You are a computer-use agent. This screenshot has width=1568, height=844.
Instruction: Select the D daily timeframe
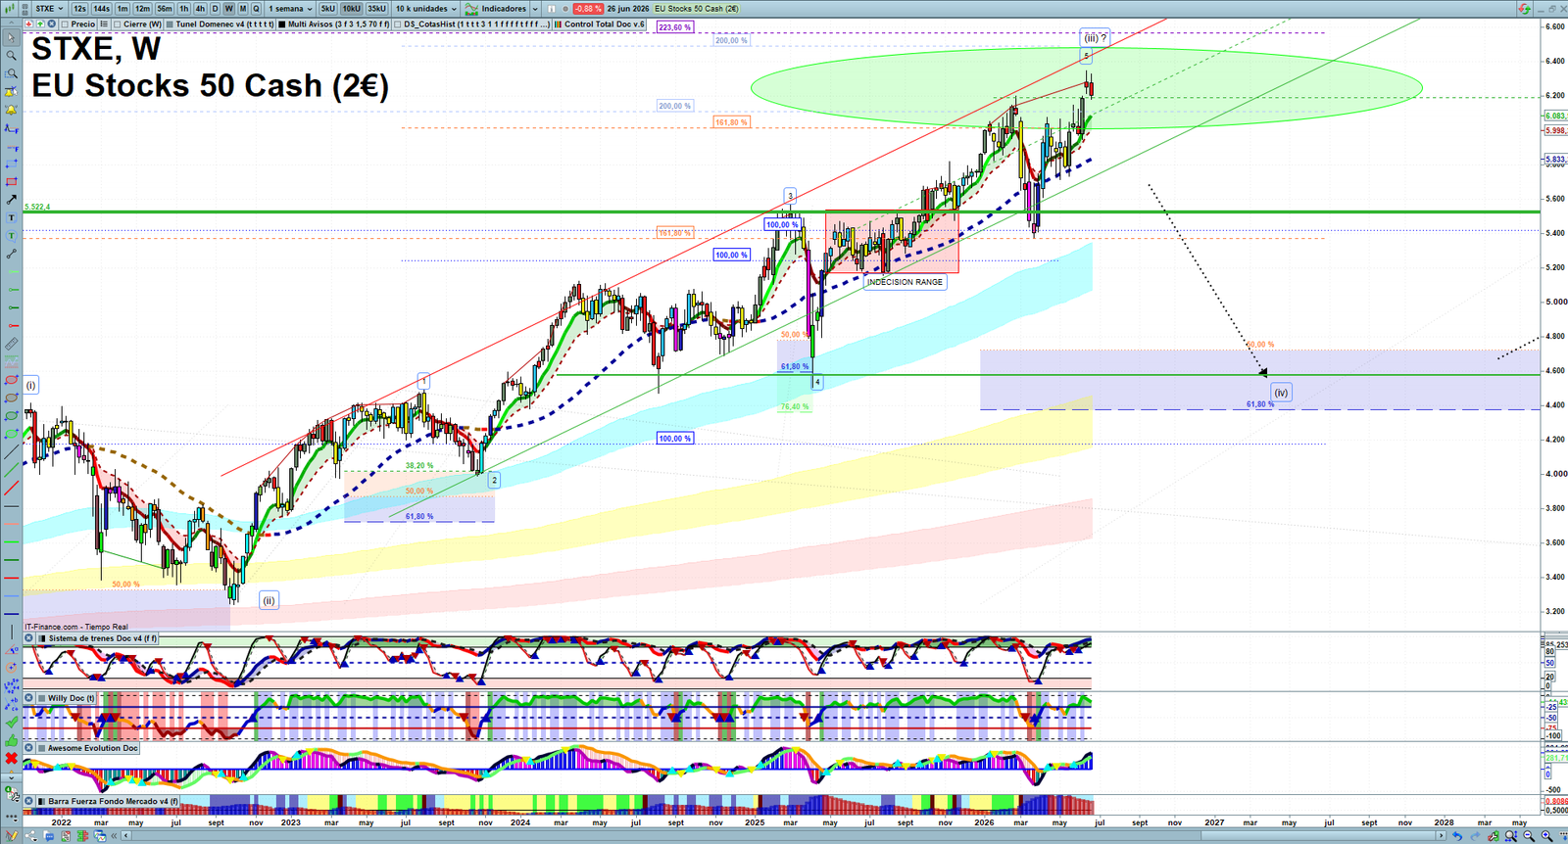(x=215, y=8)
